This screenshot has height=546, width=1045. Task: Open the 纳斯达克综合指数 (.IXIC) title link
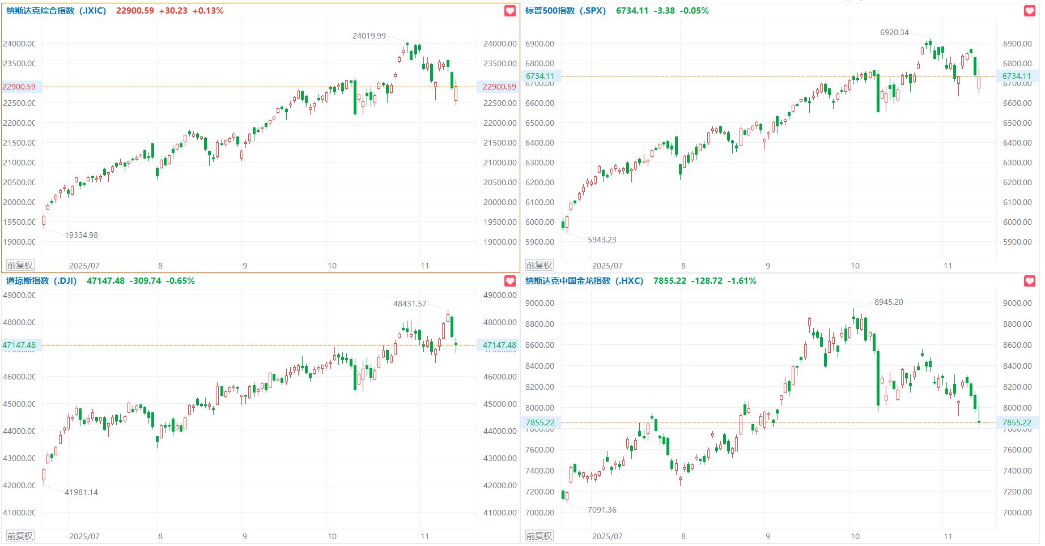pos(56,11)
